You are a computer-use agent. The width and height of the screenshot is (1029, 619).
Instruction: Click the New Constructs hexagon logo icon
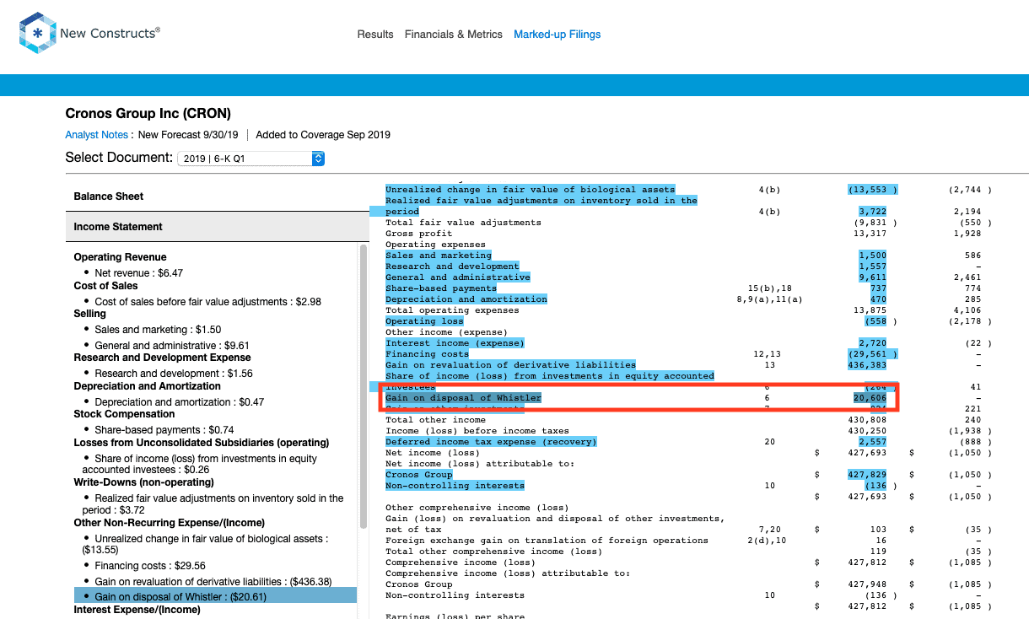click(x=37, y=34)
